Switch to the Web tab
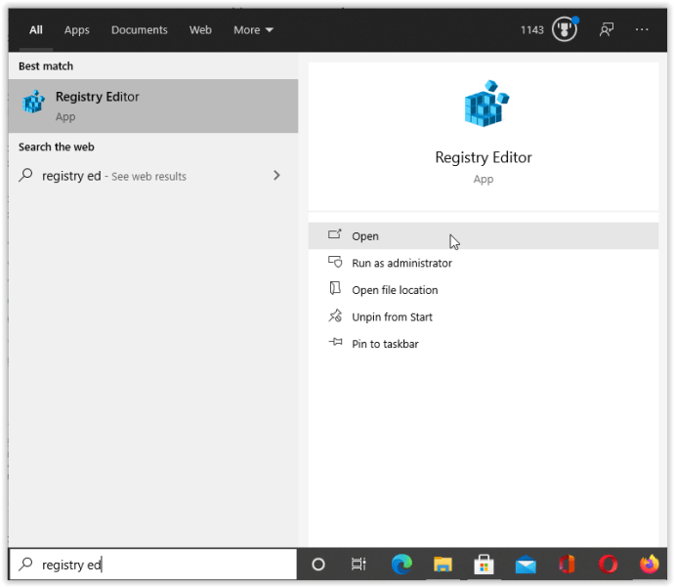 pyautogui.click(x=200, y=30)
